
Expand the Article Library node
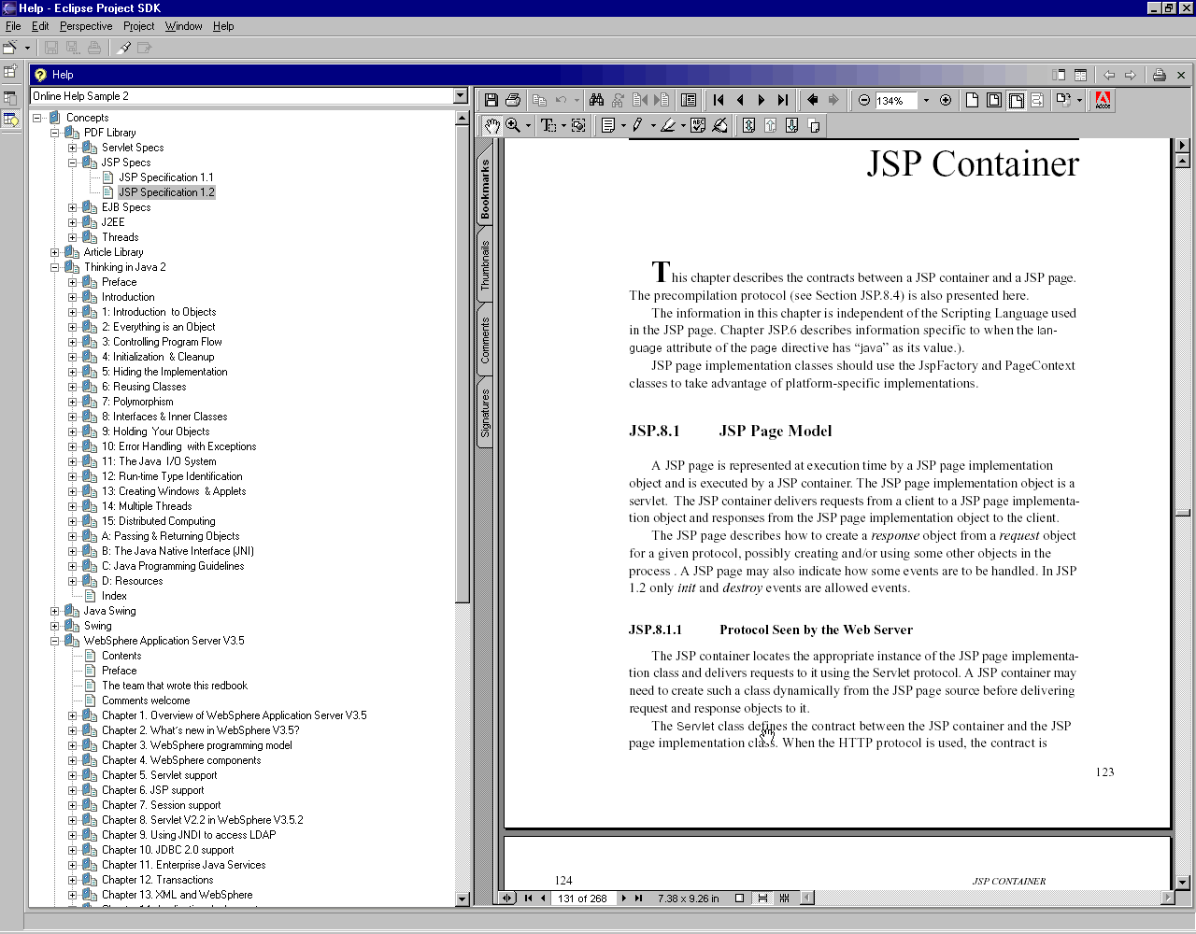[x=55, y=252]
